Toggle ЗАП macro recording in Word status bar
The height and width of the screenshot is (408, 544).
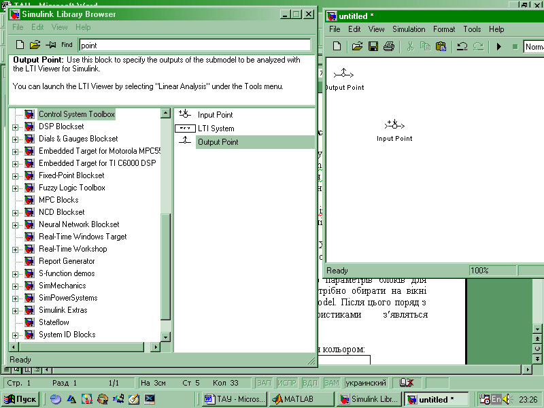pos(264,383)
